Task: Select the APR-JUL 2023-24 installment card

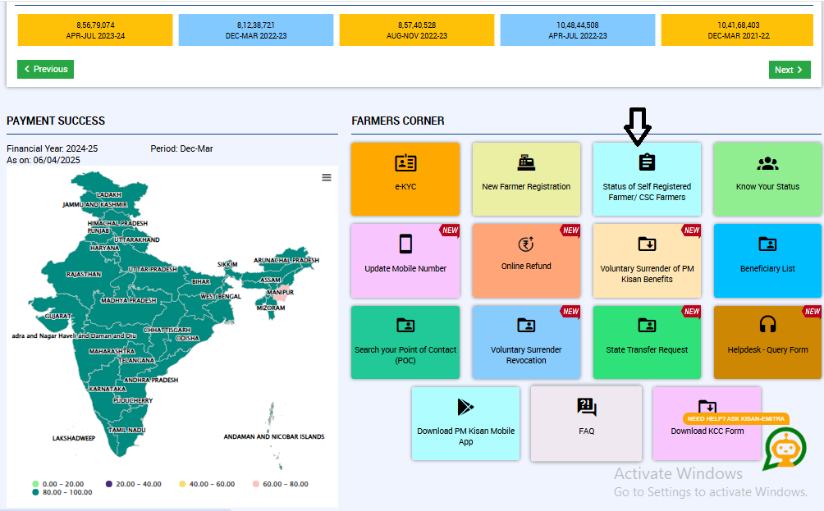Action: [95, 30]
